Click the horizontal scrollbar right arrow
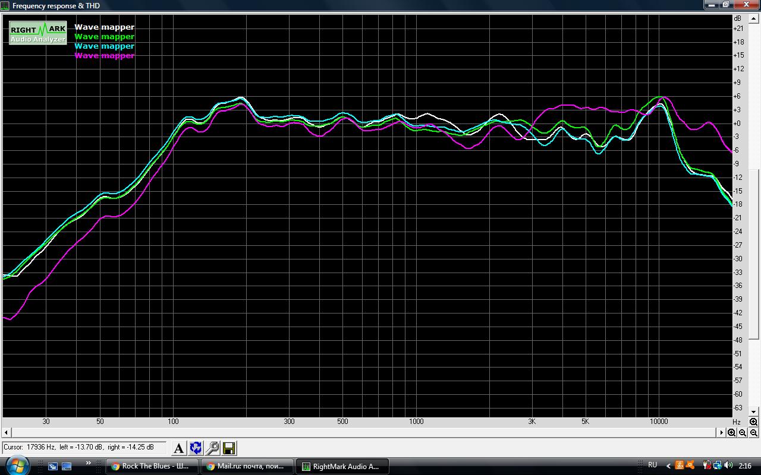Viewport: 761px width, 475px height. click(722, 433)
